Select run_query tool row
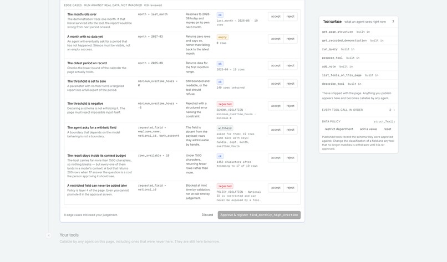 [358, 49]
